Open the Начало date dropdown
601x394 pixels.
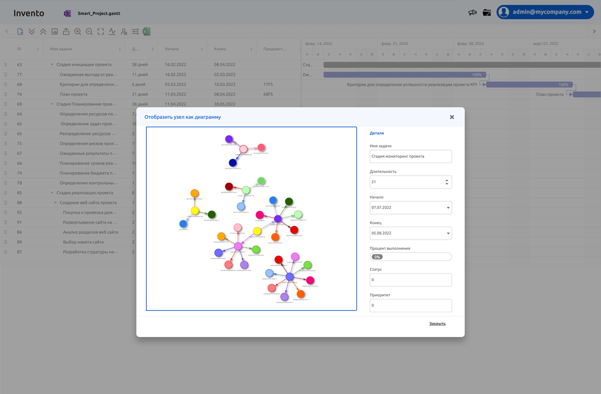pos(448,208)
